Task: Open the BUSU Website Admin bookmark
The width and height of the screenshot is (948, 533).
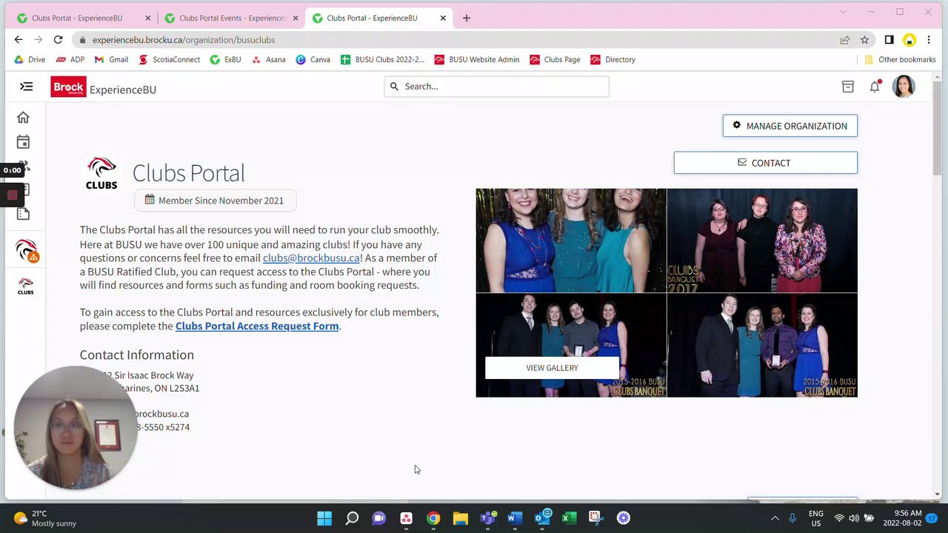Action: pyautogui.click(x=477, y=60)
